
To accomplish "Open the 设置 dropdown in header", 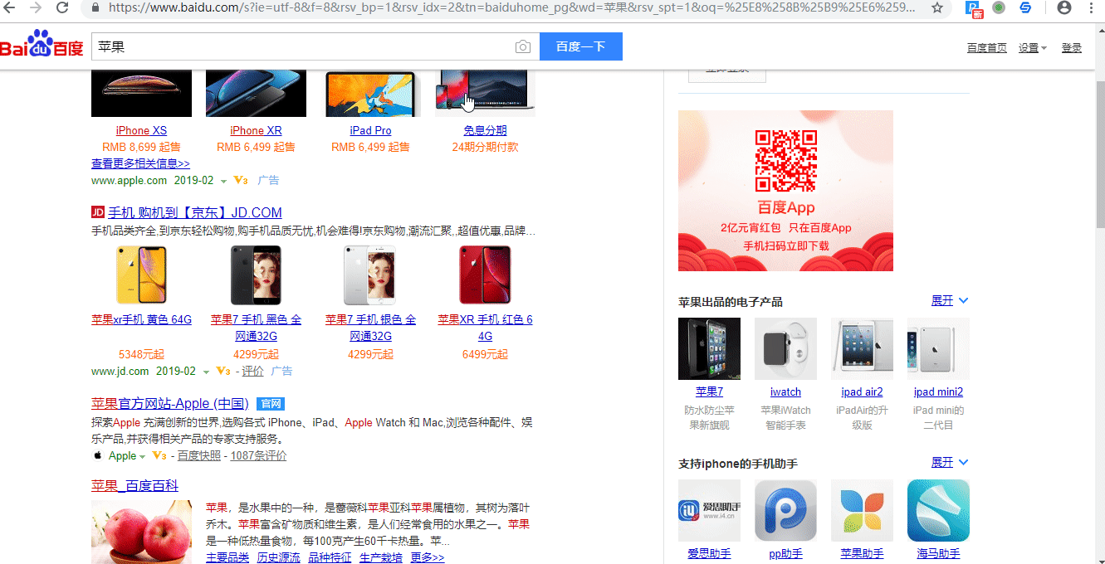I will click(1032, 48).
